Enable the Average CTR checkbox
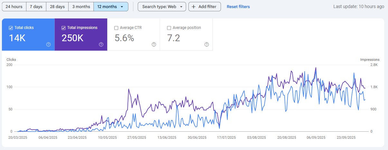 [116, 28]
